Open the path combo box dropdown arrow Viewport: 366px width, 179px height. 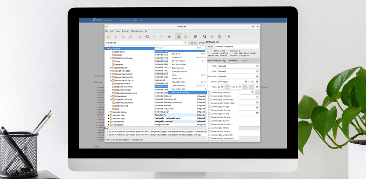(x=186, y=43)
